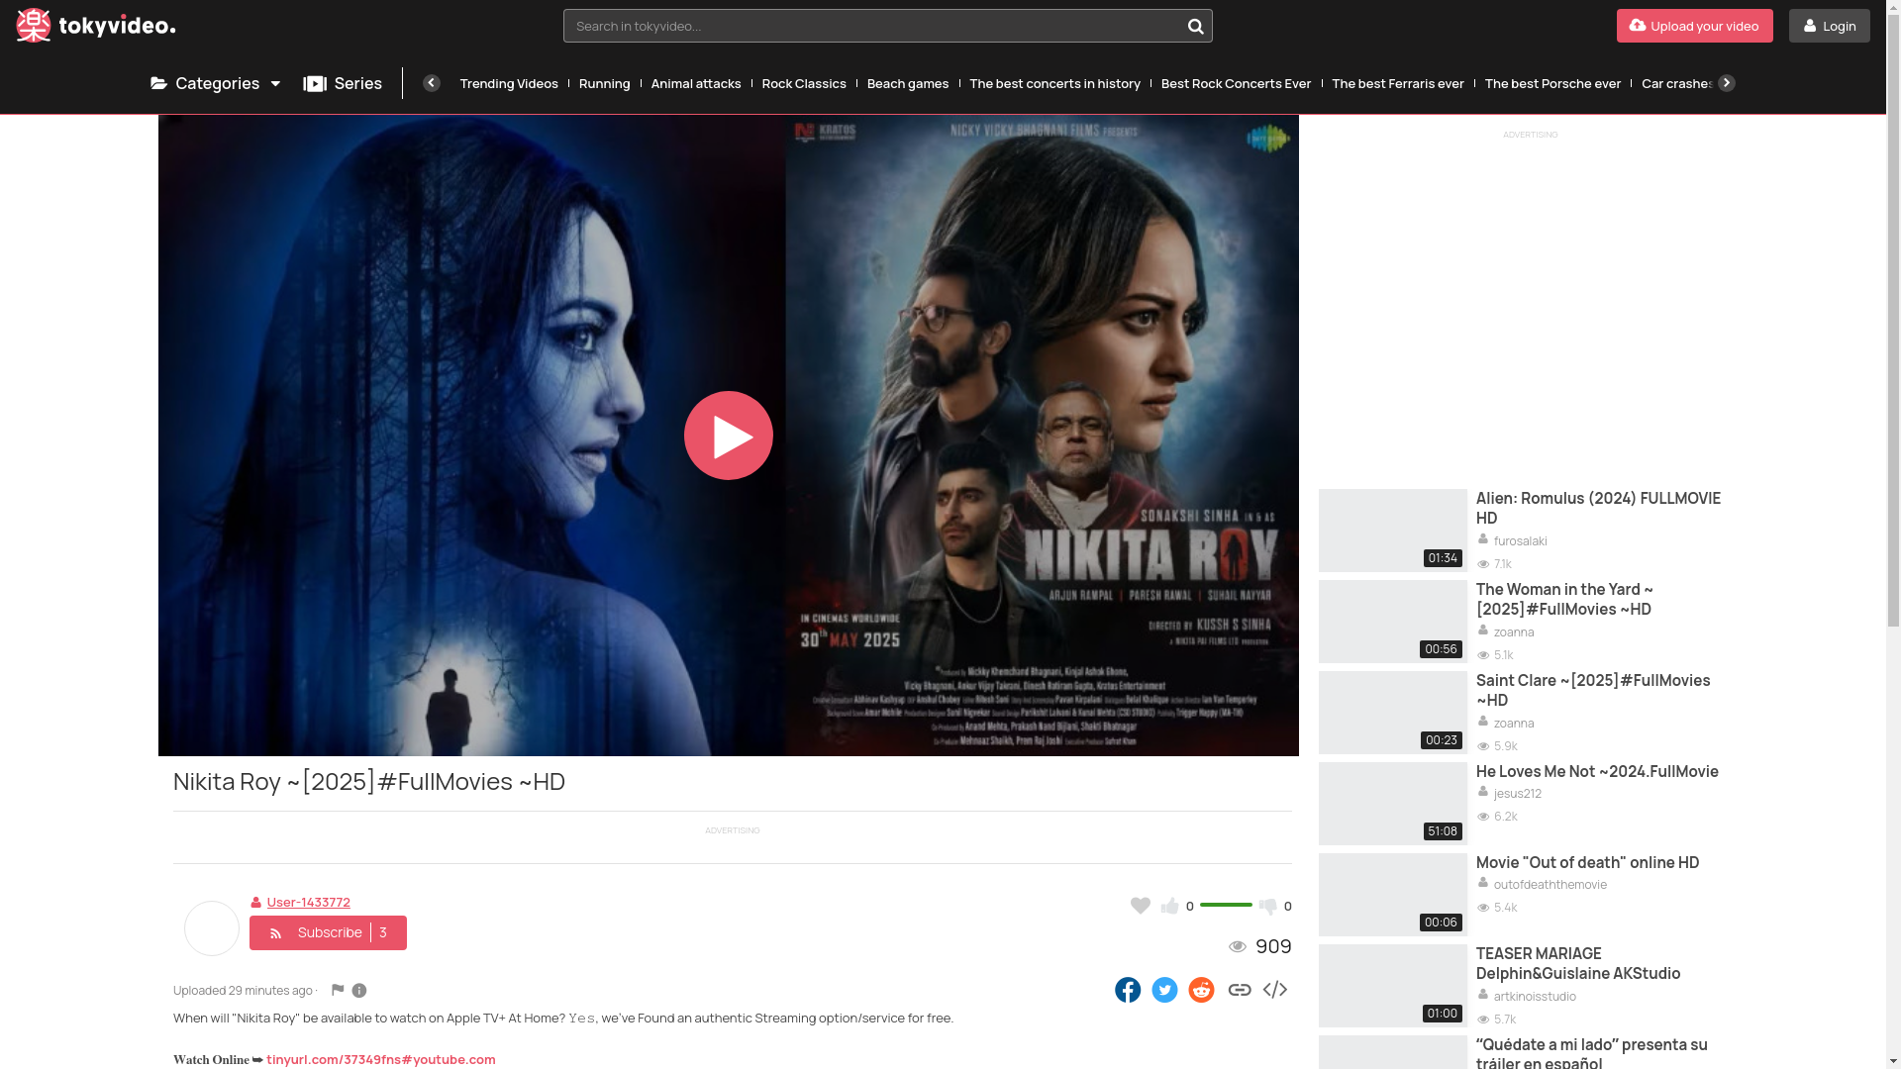This screenshot has height=1069, width=1901.
Task: Open The Woman in the Yard title
Action: point(1564,599)
